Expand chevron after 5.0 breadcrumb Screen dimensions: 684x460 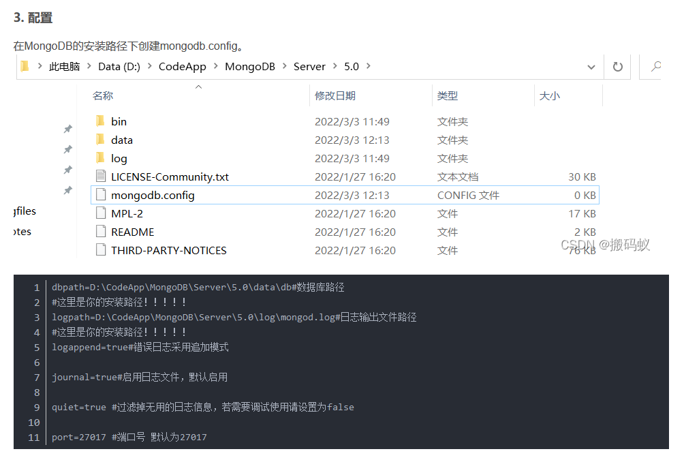click(368, 66)
